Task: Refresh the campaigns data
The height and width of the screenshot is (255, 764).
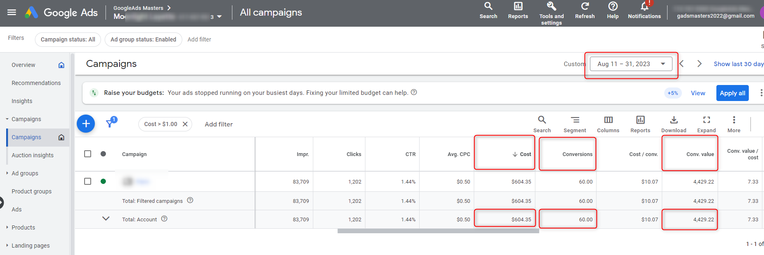Action: 585,11
